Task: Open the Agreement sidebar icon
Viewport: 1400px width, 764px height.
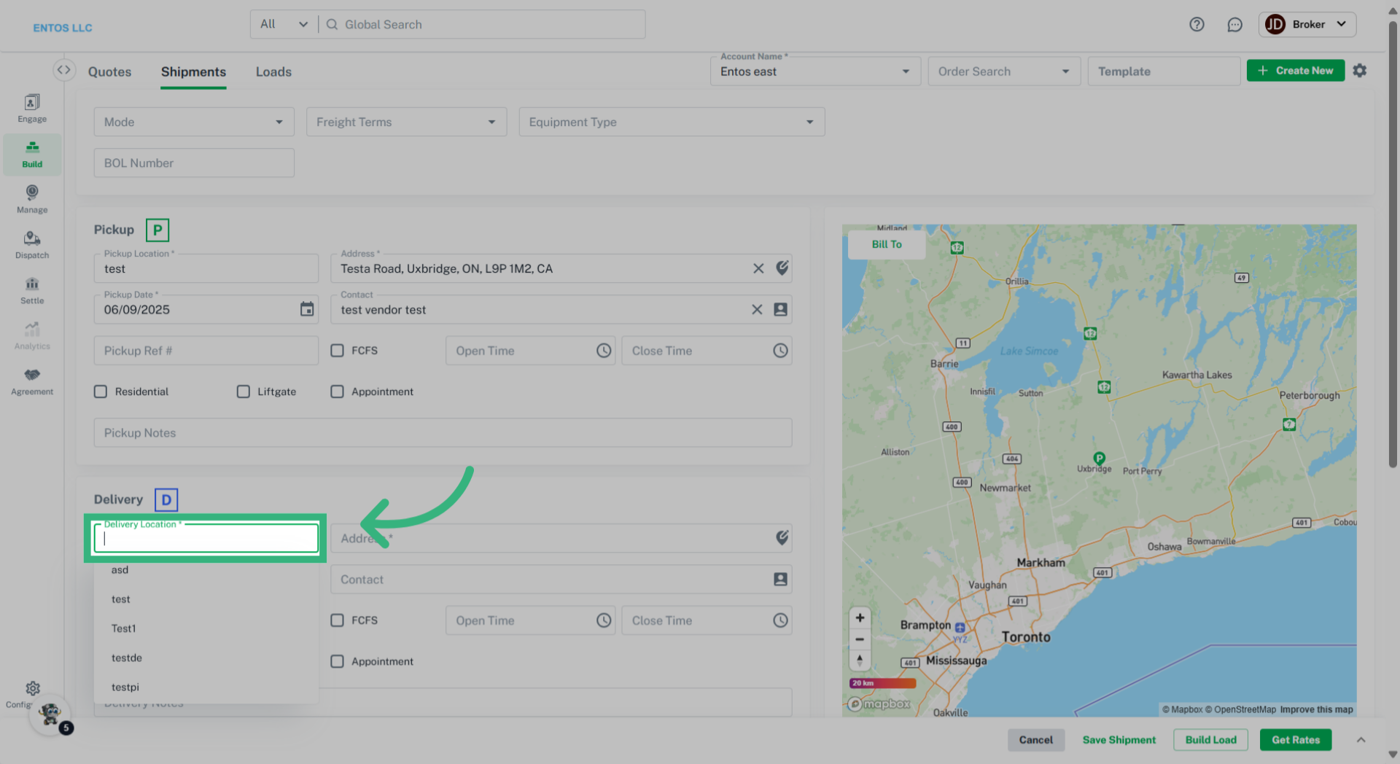Action: (32, 381)
